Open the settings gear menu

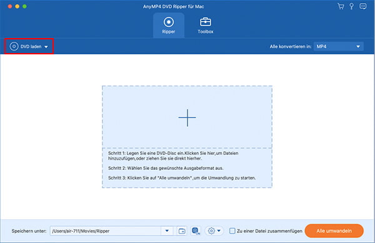[x=214, y=231]
